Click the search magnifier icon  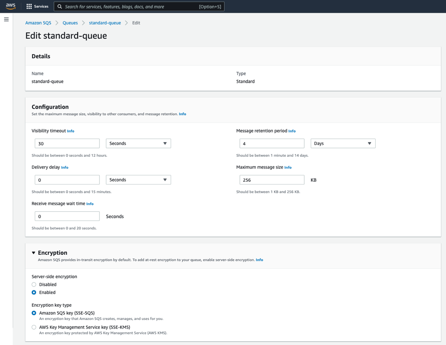click(60, 7)
